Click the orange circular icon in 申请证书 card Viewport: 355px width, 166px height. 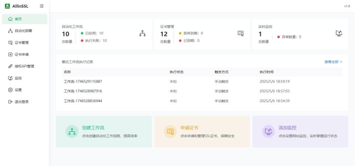170,132
